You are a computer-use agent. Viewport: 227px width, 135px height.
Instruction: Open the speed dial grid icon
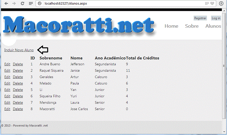31,3
